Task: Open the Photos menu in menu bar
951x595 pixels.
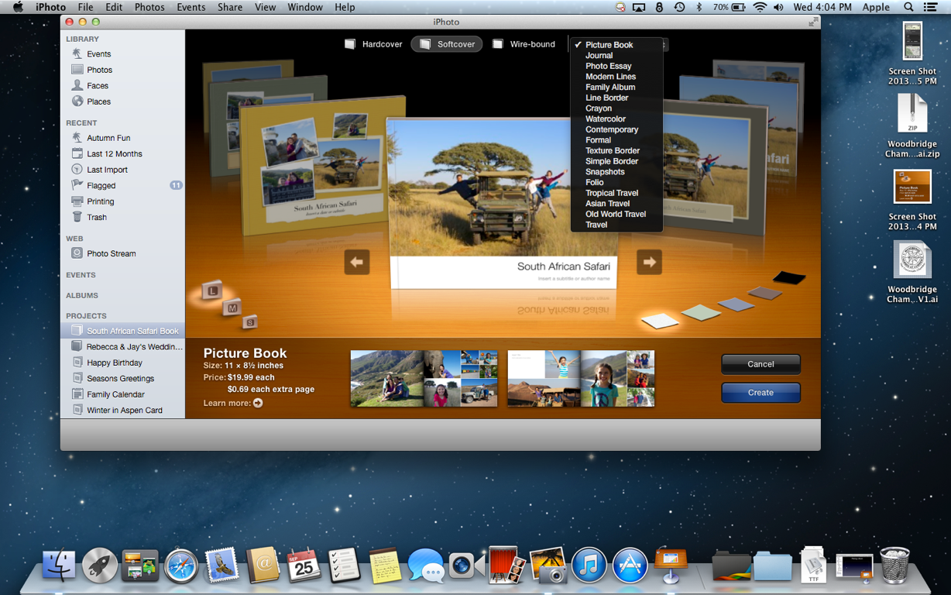Action: (149, 7)
